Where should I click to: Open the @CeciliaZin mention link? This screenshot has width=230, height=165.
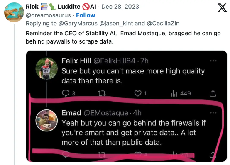(163, 23)
